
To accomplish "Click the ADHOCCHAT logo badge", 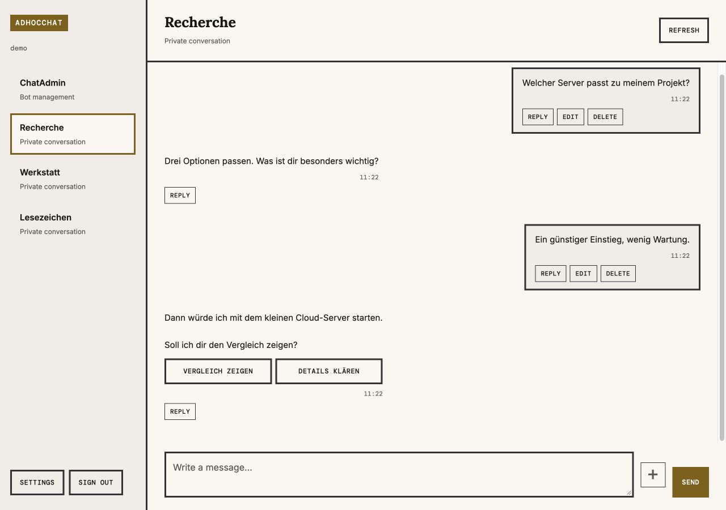I will (x=39, y=23).
